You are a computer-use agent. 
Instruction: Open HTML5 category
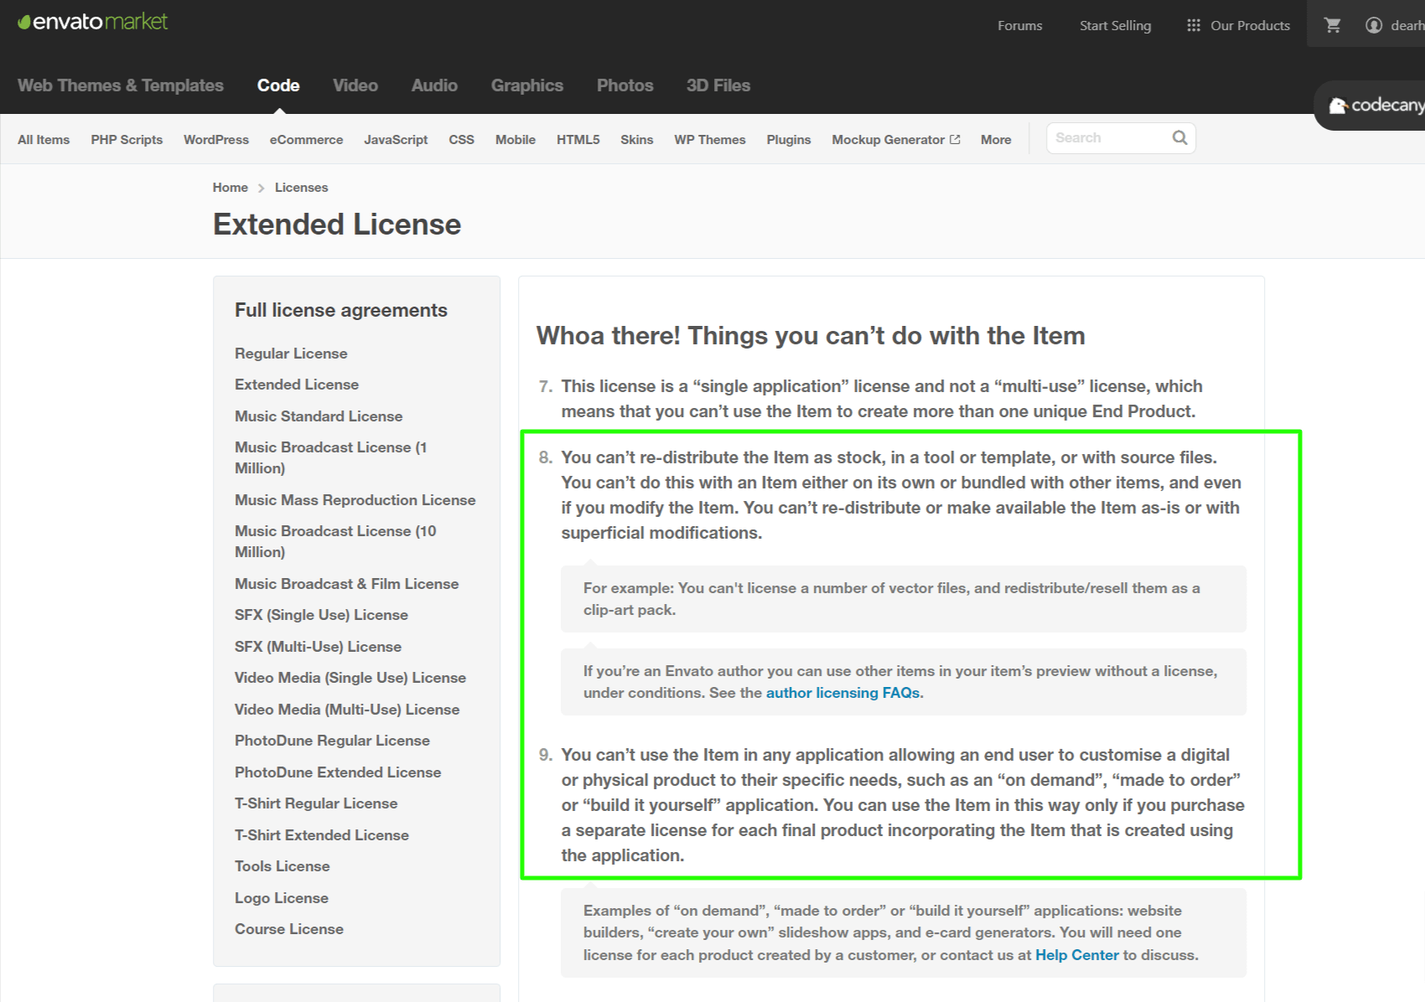pyautogui.click(x=578, y=140)
